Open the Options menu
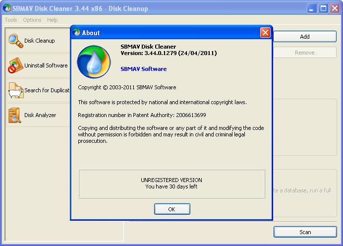Viewport: 343px width, 246px height. (x=32, y=20)
